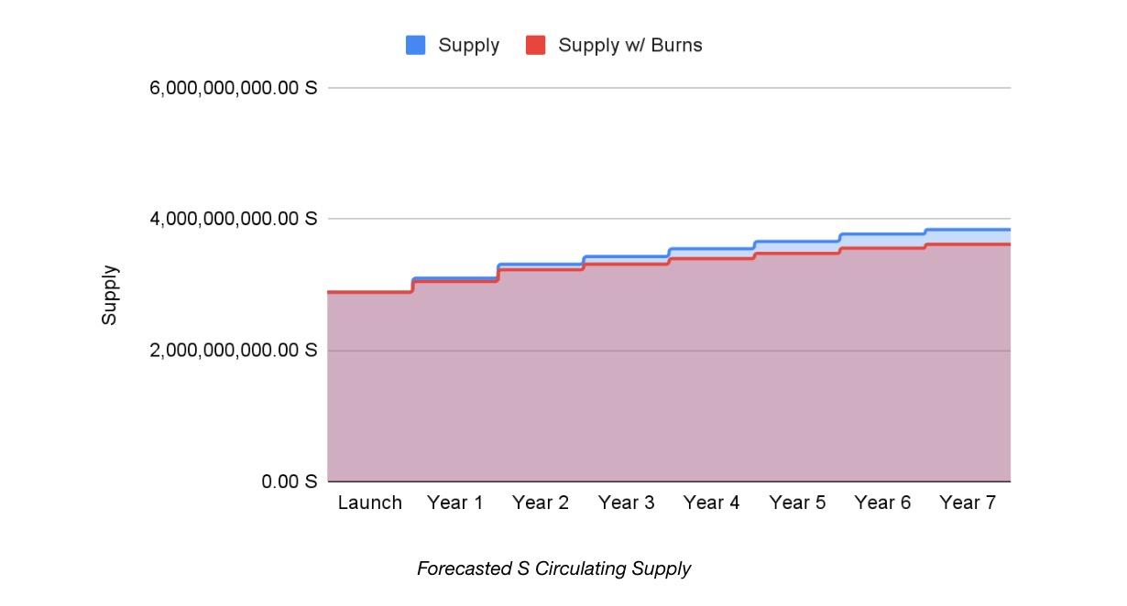Click the blue Supply line at Year 7
This screenshot has width=1127, height=606.
(x=968, y=230)
